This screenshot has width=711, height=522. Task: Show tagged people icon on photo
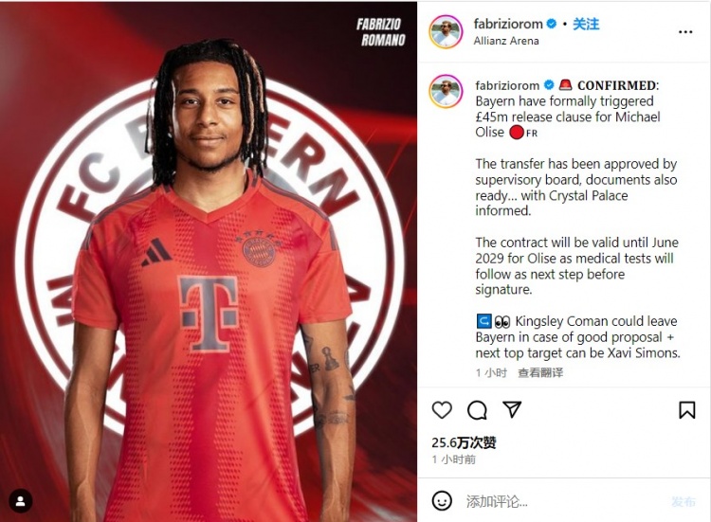(x=21, y=501)
